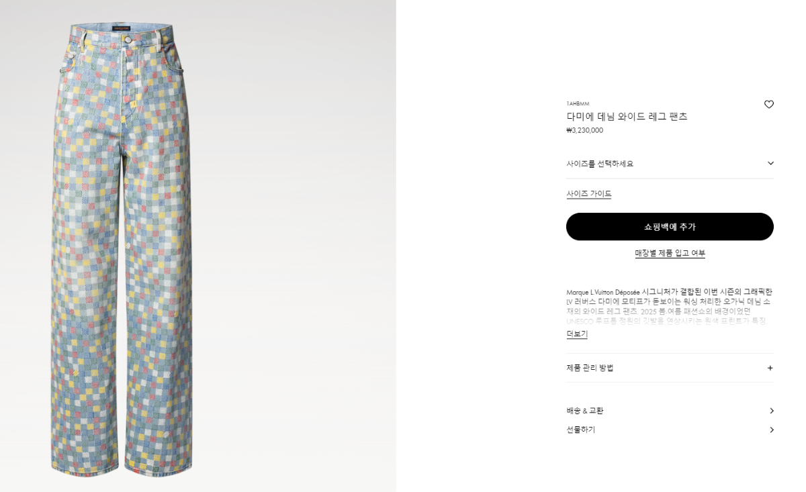This screenshot has height=492, width=806.
Task: Click the product code 1AHBMM
Action: point(578,104)
